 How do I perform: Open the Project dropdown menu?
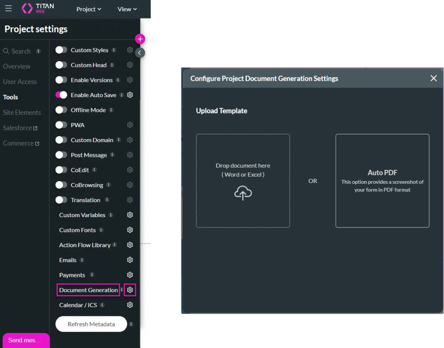(x=89, y=9)
